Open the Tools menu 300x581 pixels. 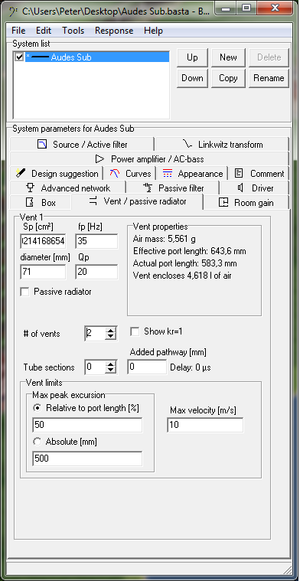point(73,31)
